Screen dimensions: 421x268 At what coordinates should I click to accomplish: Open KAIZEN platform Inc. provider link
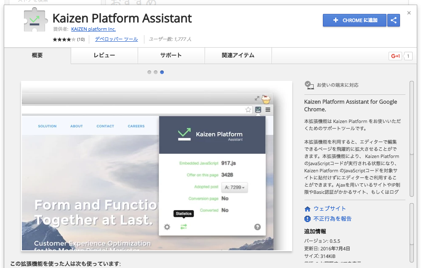tap(93, 29)
